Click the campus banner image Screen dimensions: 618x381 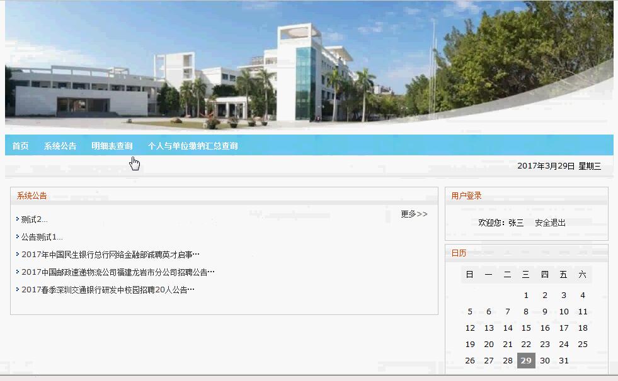[309, 65]
